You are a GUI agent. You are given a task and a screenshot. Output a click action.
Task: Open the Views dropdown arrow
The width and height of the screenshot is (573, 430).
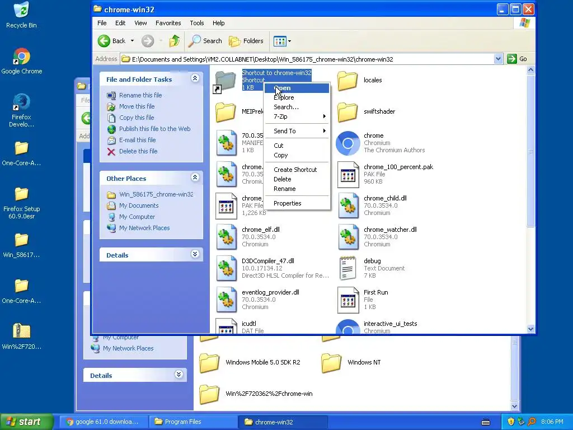(289, 41)
